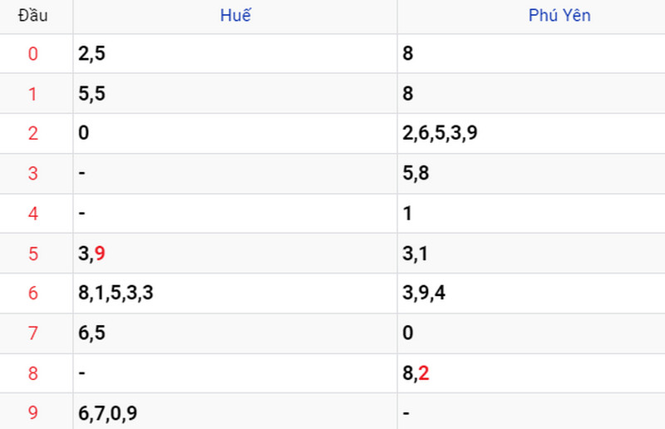The height and width of the screenshot is (429, 665).
Task: Select red head digit 7
Action: (33, 333)
